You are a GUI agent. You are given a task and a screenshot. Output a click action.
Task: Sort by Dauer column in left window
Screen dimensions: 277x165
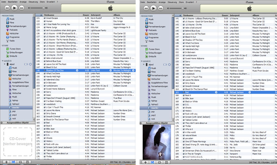[x=84, y=15]
